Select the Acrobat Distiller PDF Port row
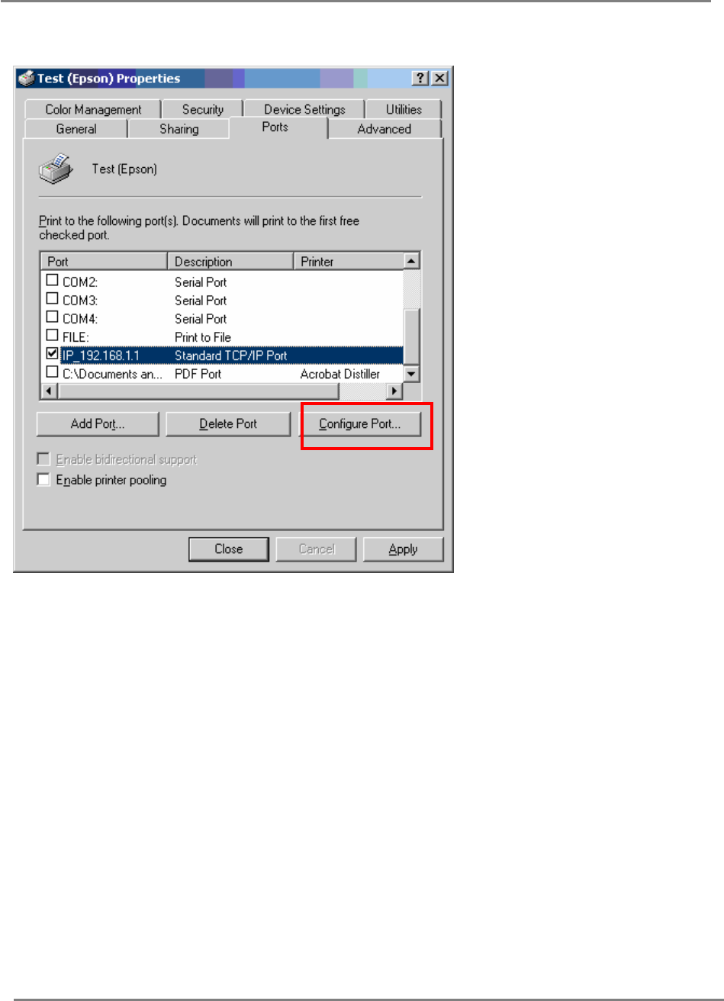Image resolution: width=724 pixels, height=1001 pixels. [222, 373]
